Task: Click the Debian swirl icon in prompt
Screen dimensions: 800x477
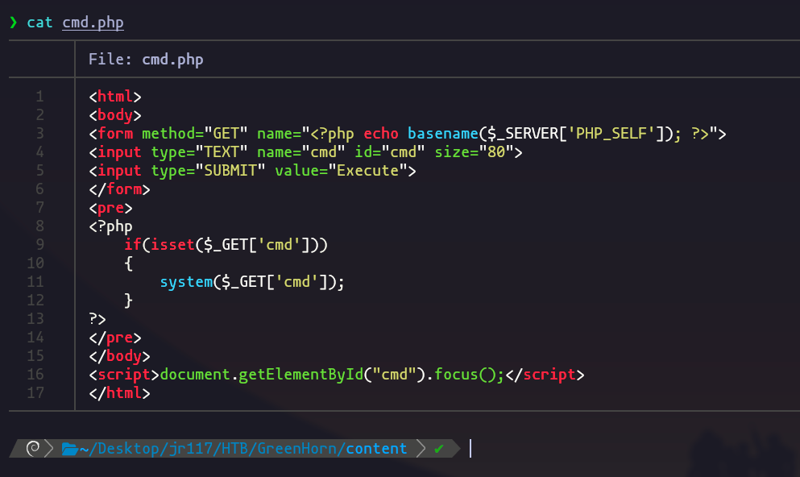Action: point(33,448)
